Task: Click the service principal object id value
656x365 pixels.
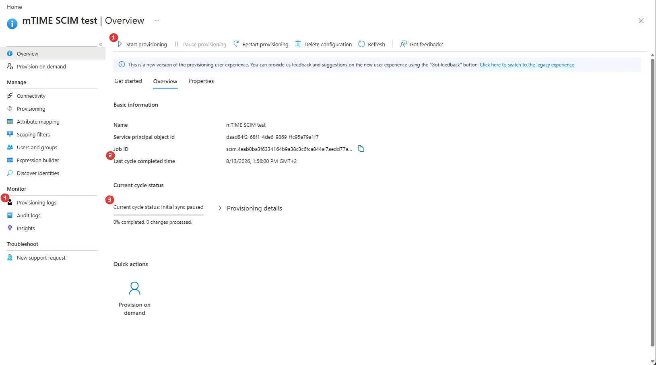Action: click(272, 137)
